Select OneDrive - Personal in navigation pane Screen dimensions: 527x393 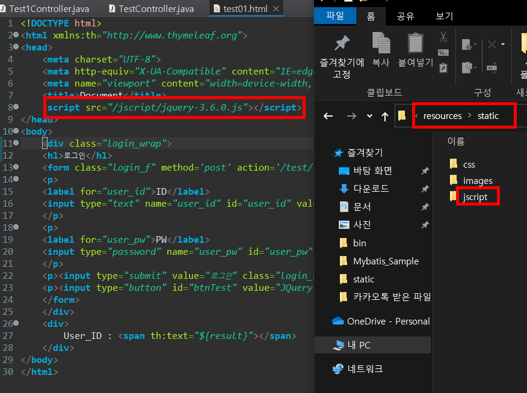coord(381,321)
